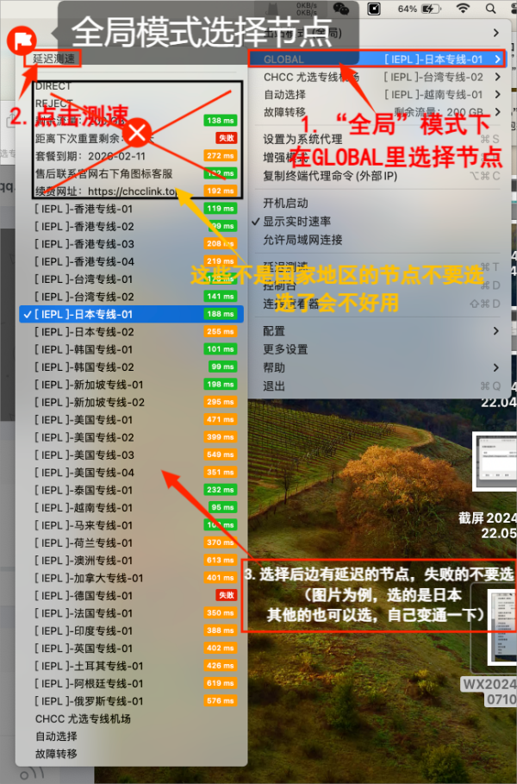
Task: Select node [IEPL]-泰国专线-01
Action: pos(131,490)
